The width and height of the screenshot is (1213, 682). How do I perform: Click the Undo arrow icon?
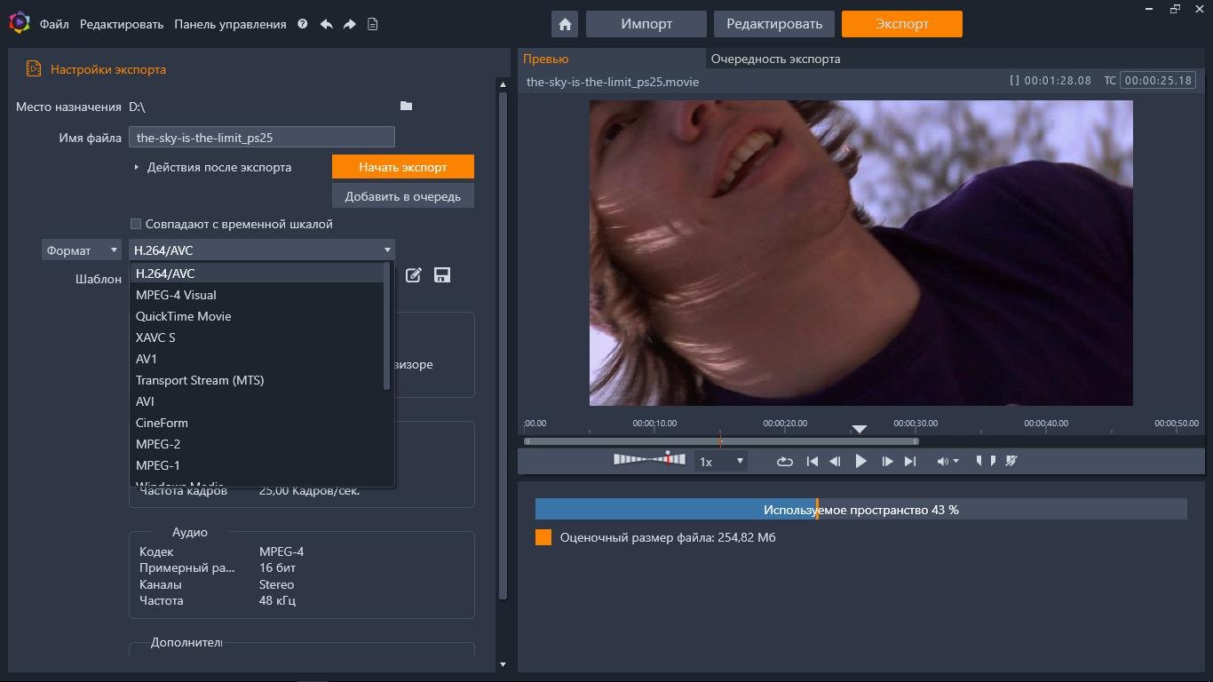pyautogui.click(x=326, y=24)
